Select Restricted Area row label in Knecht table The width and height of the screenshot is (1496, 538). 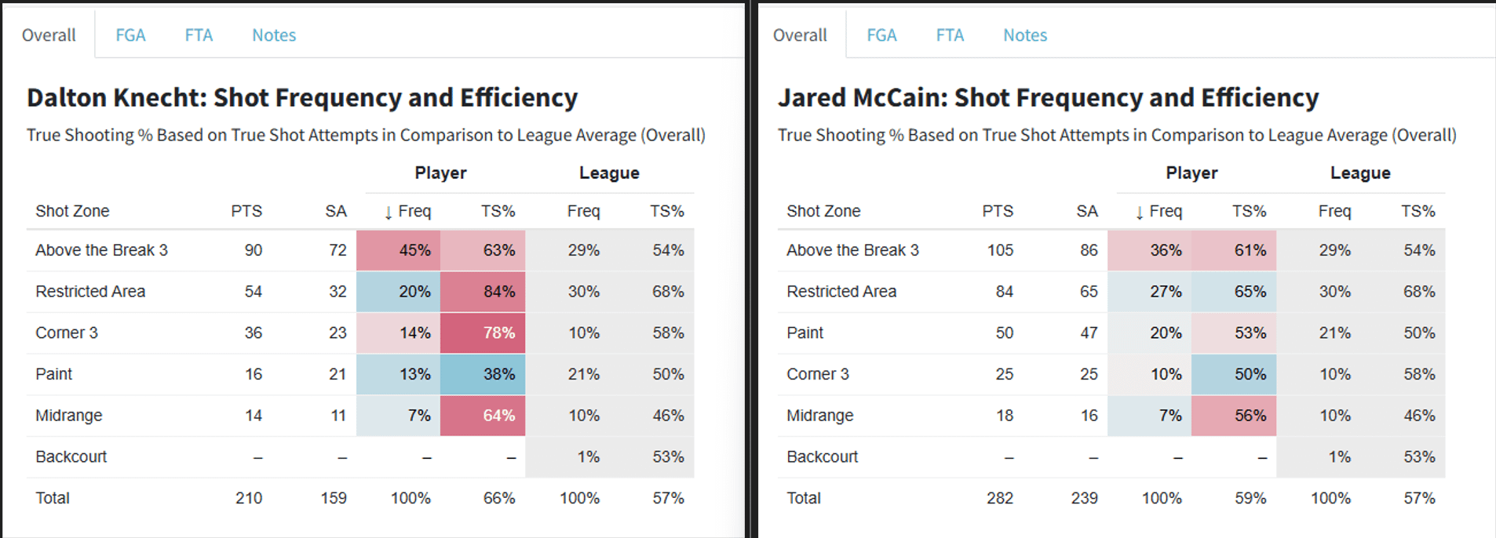tap(90, 292)
